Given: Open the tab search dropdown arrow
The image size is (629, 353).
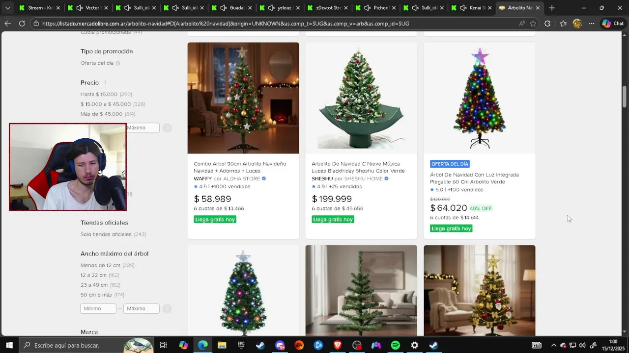Looking at the screenshot, I should point(7,8).
